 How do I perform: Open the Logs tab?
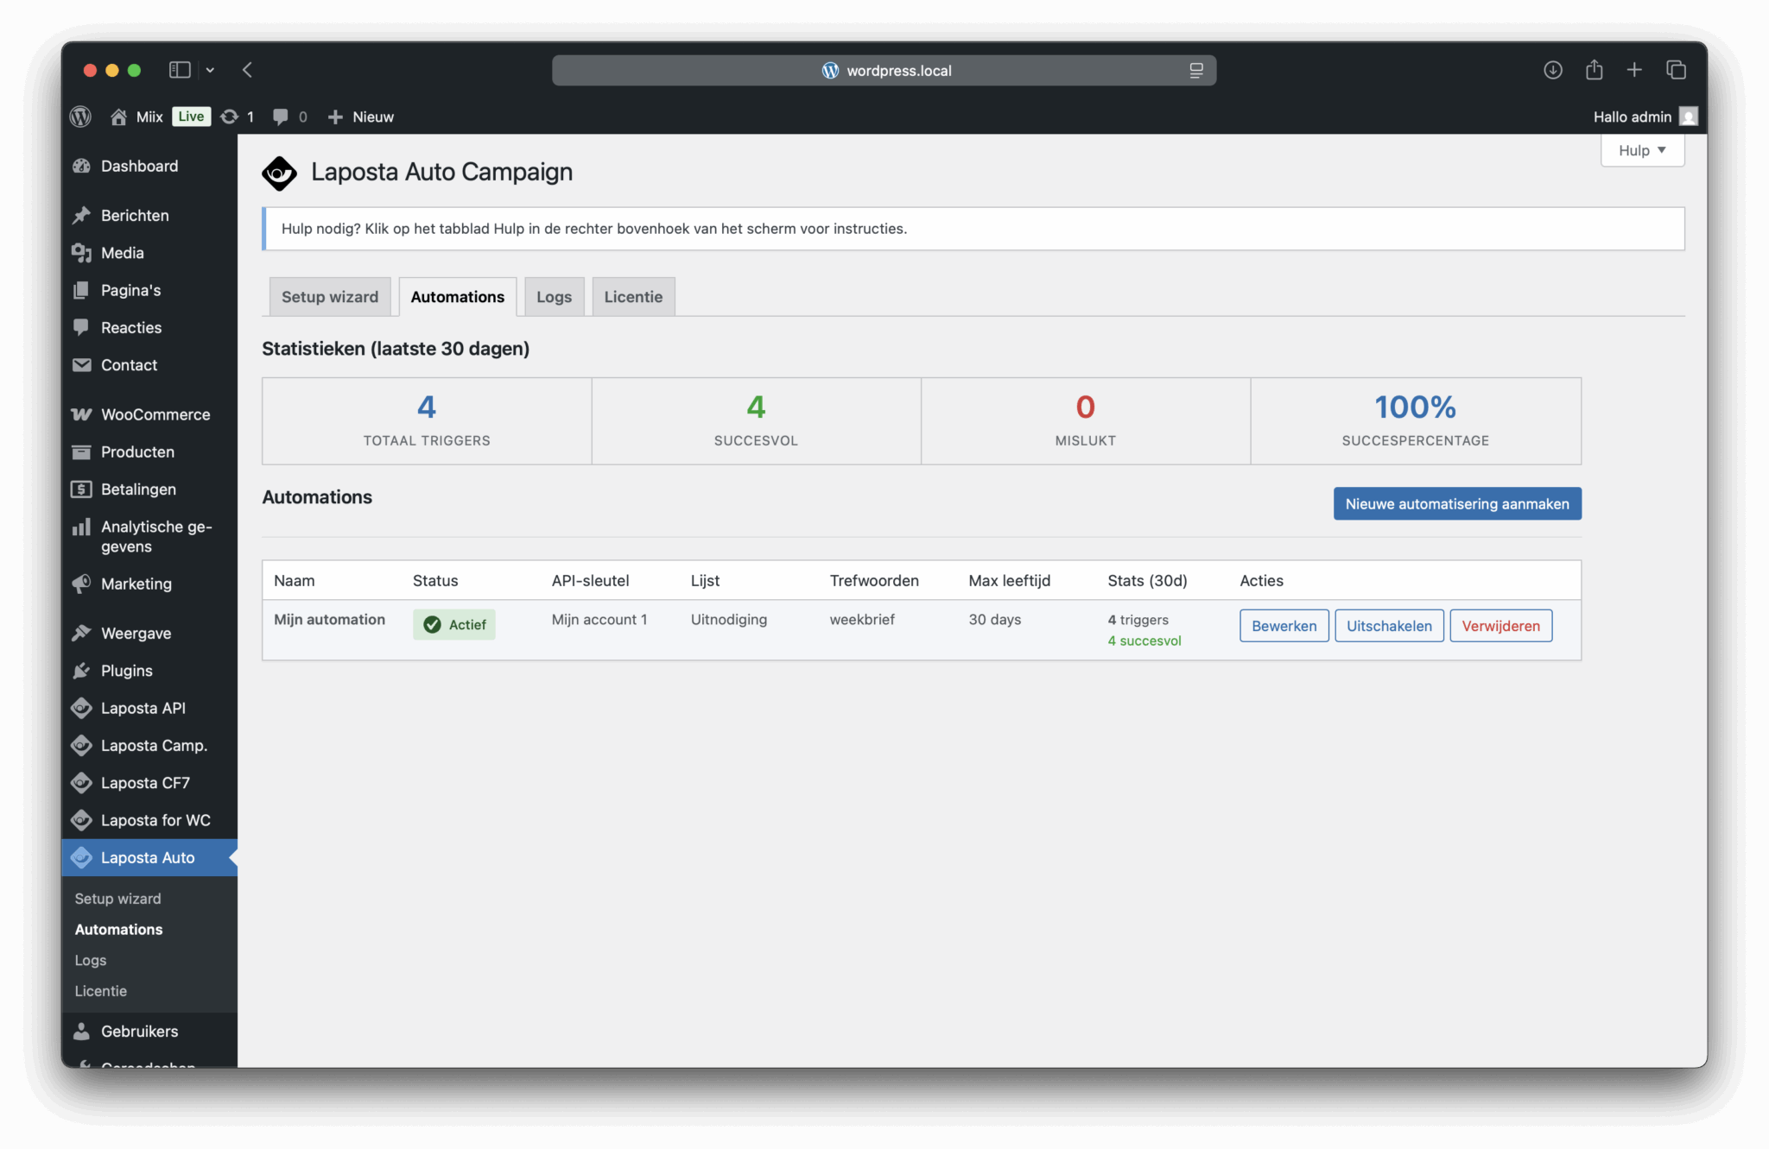554,297
